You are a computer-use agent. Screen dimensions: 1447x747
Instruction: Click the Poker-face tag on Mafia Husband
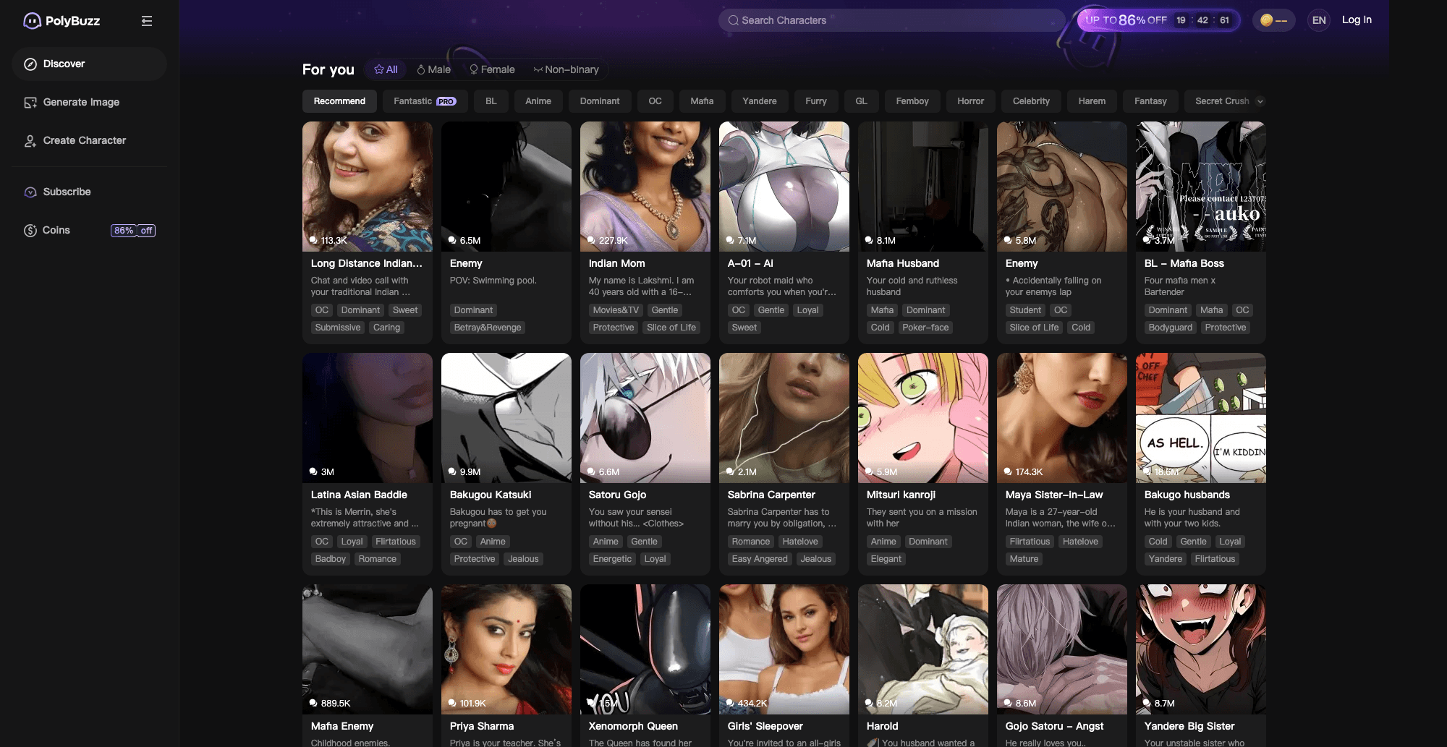(x=925, y=328)
